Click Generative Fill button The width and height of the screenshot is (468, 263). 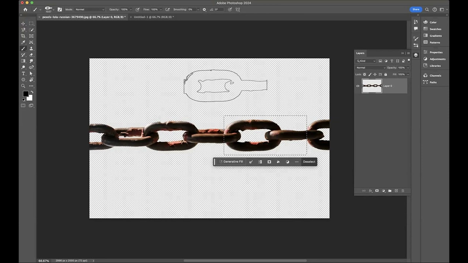pyautogui.click(x=231, y=162)
